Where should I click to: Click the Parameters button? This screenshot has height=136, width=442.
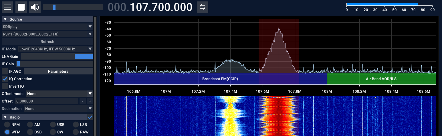[58, 71]
